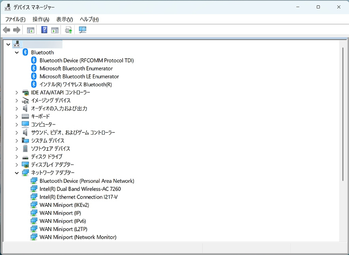Expand the ソフトウェア デバイス category
Screen dimensions: 349x255
(x=17, y=148)
